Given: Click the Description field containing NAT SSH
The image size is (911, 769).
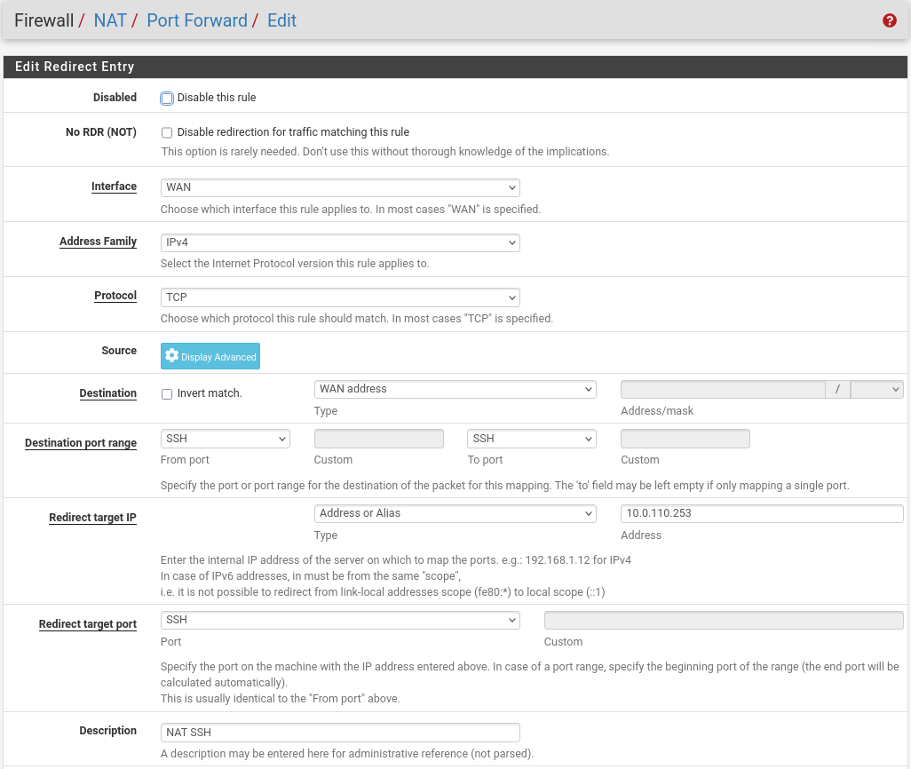Looking at the screenshot, I should 339,732.
